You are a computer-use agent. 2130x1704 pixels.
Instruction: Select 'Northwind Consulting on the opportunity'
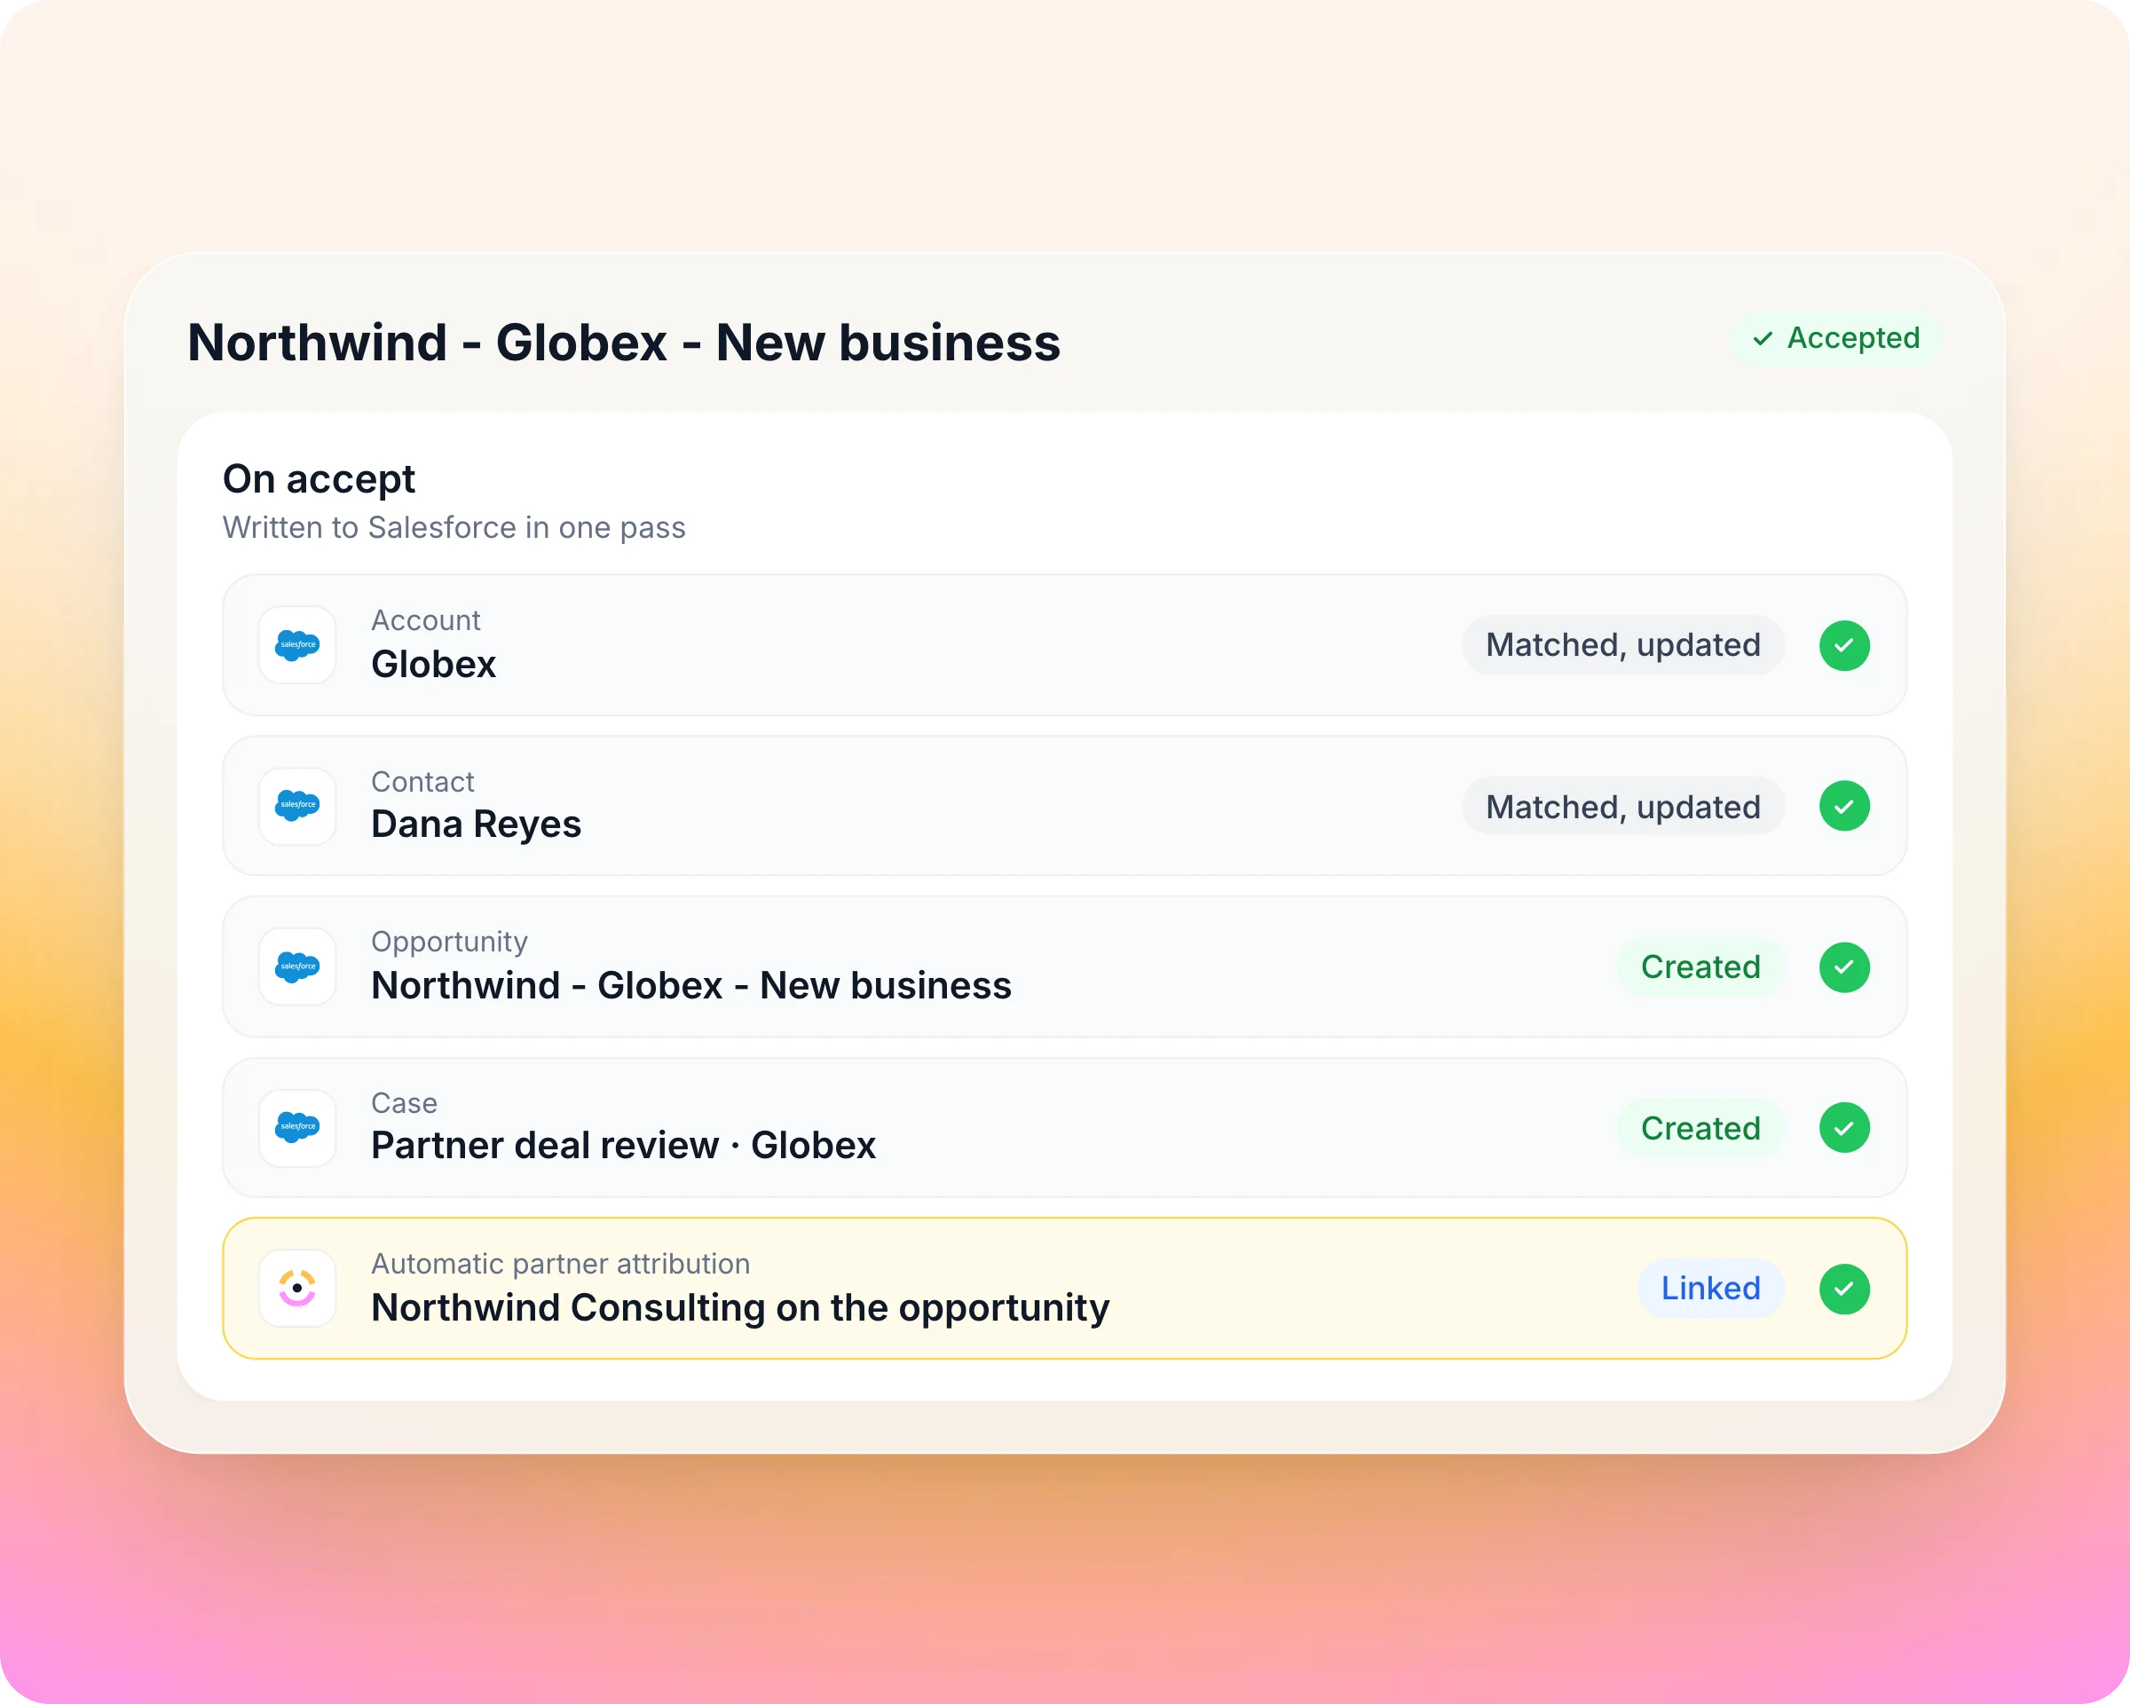click(740, 1308)
